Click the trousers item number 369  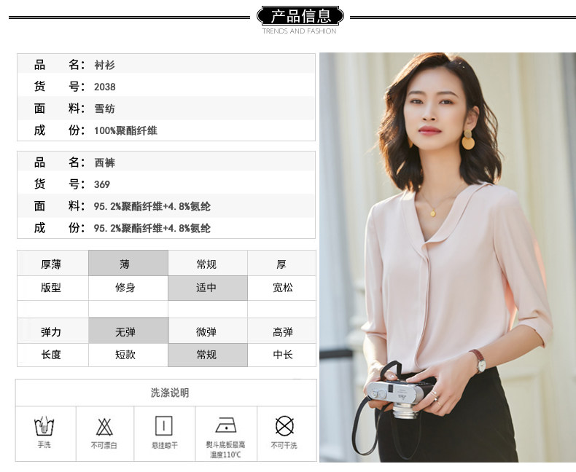pyautogui.click(x=102, y=184)
